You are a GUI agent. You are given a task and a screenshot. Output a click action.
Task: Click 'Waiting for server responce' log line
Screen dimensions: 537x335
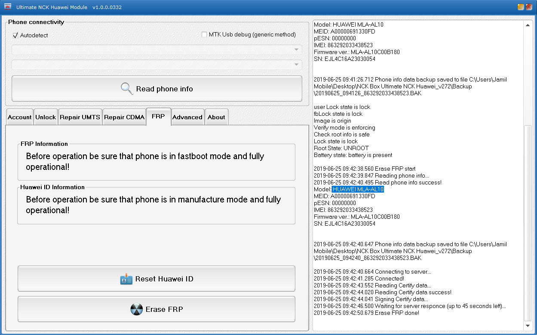tap(410, 306)
